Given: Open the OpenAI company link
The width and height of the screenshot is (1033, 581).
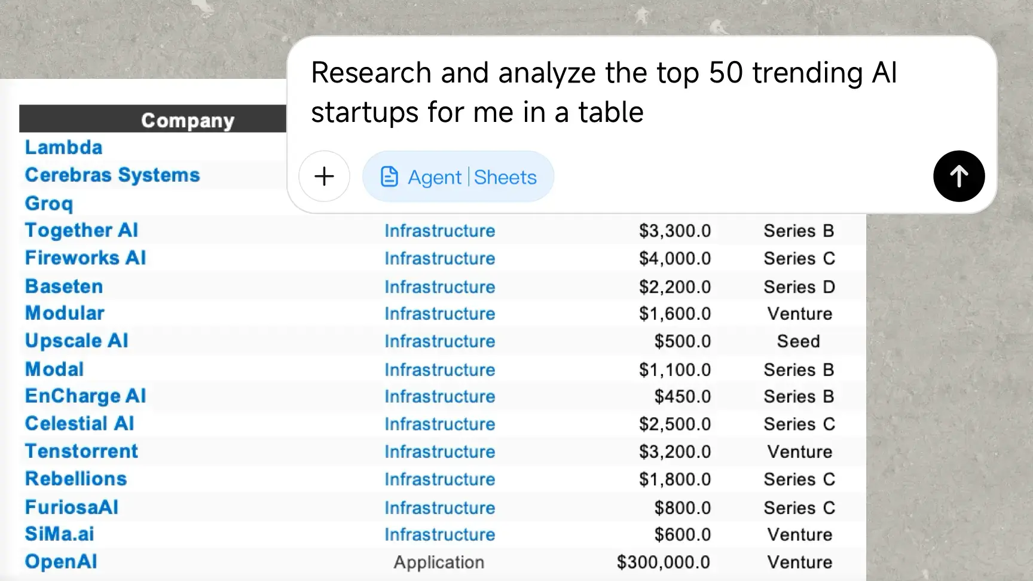Looking at the screenshot, I should pos(60,561).
